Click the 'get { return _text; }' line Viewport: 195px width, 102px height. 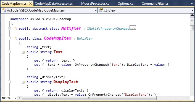54,61
